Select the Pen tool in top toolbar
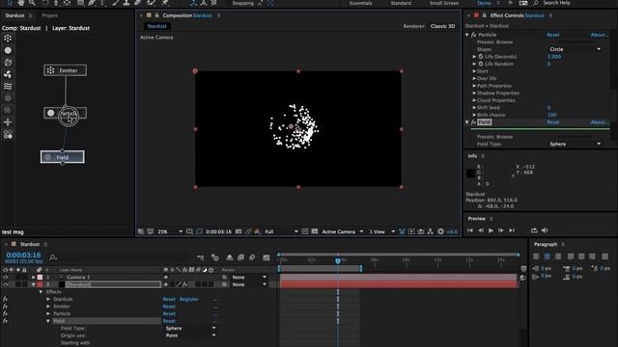 92,3
